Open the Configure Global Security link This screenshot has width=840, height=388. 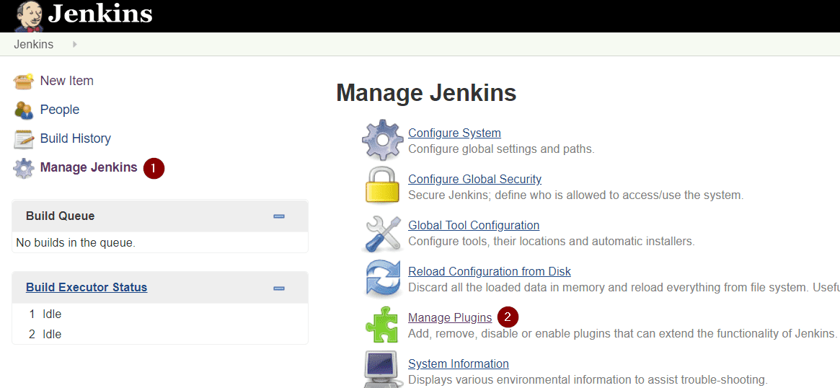coord(474,179)
